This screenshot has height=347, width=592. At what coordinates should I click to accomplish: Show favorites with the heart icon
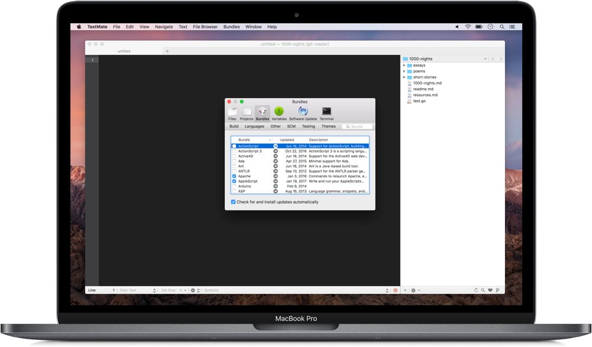click(x=490, y=290)
